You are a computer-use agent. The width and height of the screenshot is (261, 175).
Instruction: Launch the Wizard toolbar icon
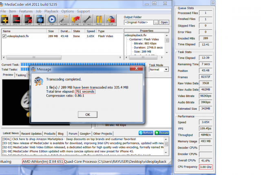(x=64, y=20)
